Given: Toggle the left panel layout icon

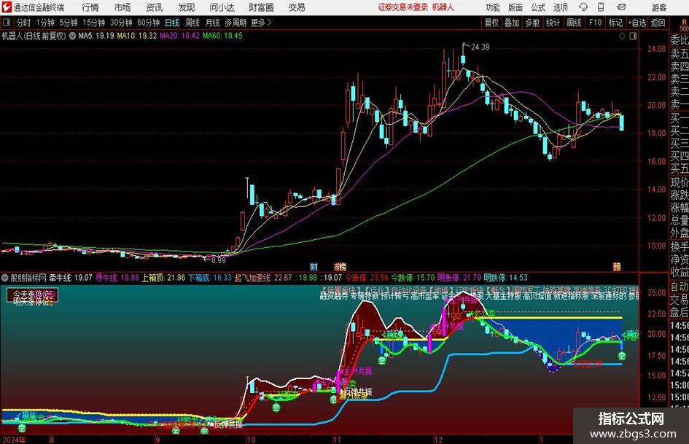Looking at the screenshot, I should click(7, 23).
